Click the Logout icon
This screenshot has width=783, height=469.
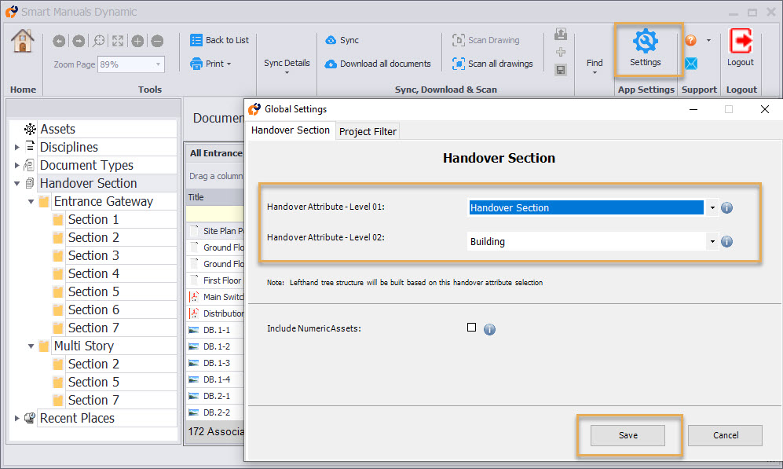tap(741, 47)
